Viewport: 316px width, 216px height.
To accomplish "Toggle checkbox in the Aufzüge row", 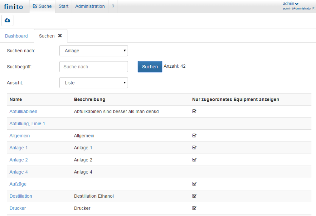I will (194, 184).
